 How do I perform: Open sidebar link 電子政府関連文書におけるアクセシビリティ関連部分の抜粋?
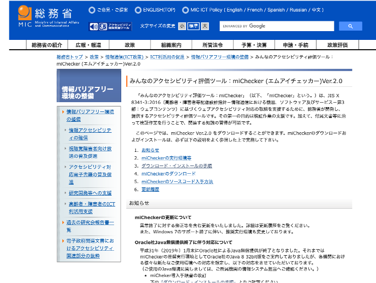pos(90,248)
